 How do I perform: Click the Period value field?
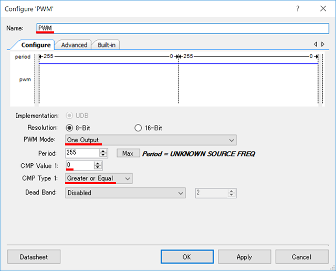[x=82, y=153]
